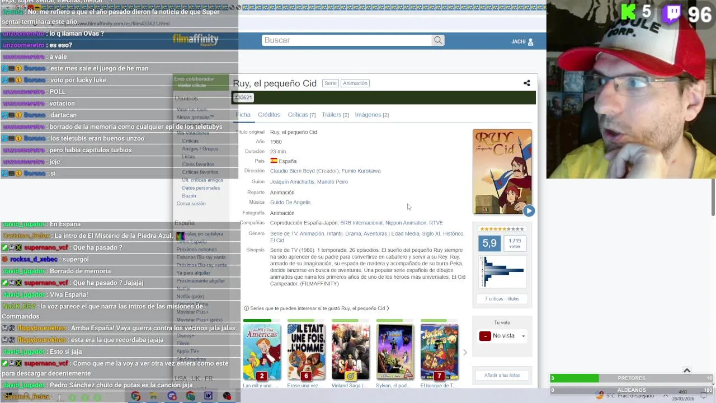This screenshot has width=716, height=403.
Task: Play trailer button on the poster
Action: click(x=529, y=211)
